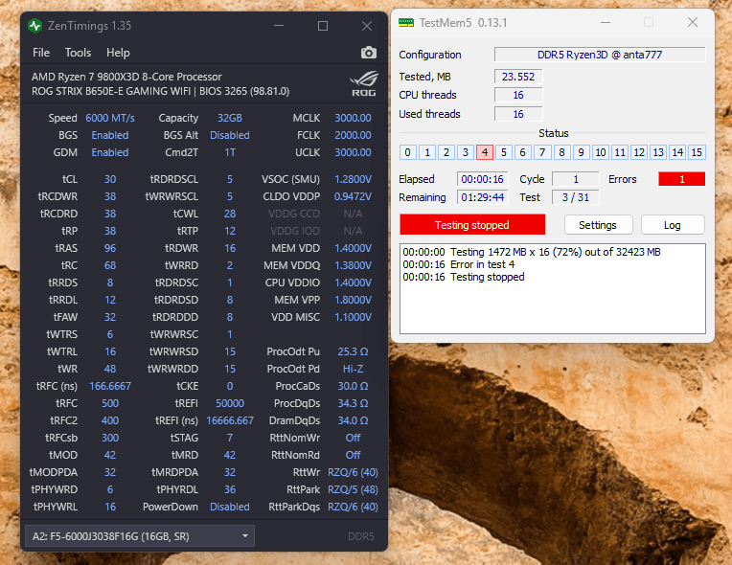Select the red errored thread status box 4
This screenshot has width=732, height=565.
[x=485, y=152]
